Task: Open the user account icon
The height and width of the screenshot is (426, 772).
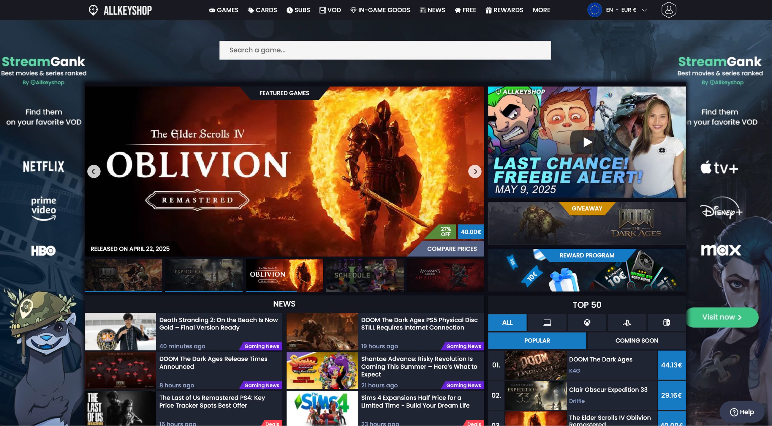Action: click(x=669, y=10)
